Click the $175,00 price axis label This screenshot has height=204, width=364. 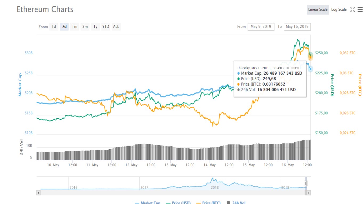(321, 113)
